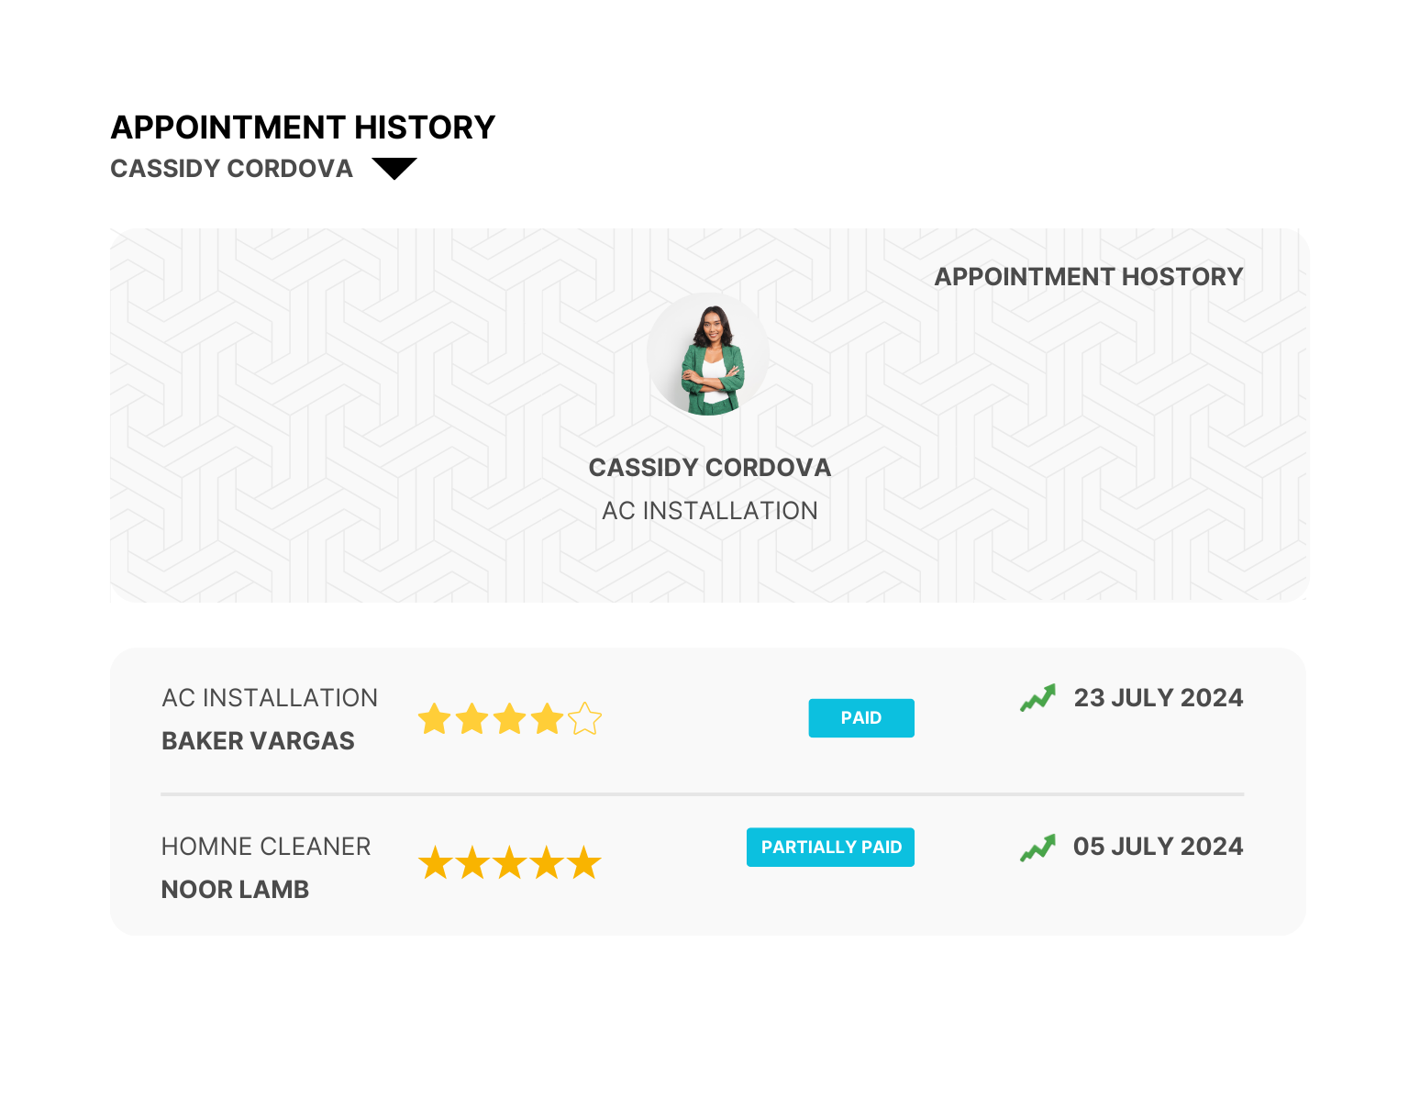Screen dimensions: 1420x1098
Task: Expand the Cassidy Cordova dropdown arrow
Action: click(x=394, y=168)
